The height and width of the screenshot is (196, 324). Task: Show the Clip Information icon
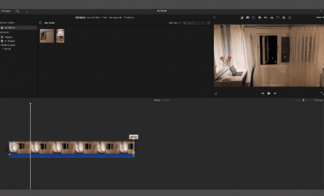coord(290,18)
